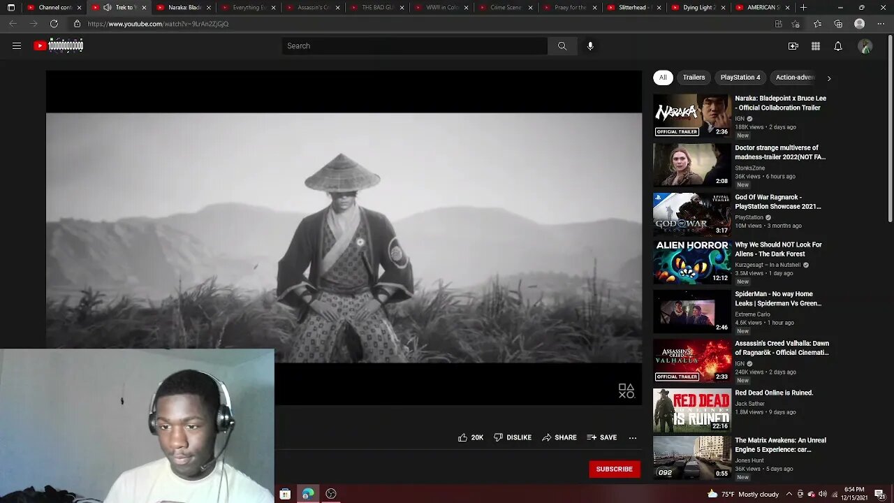Open the notifications bell
894x503 pixels.
point(838,46)
